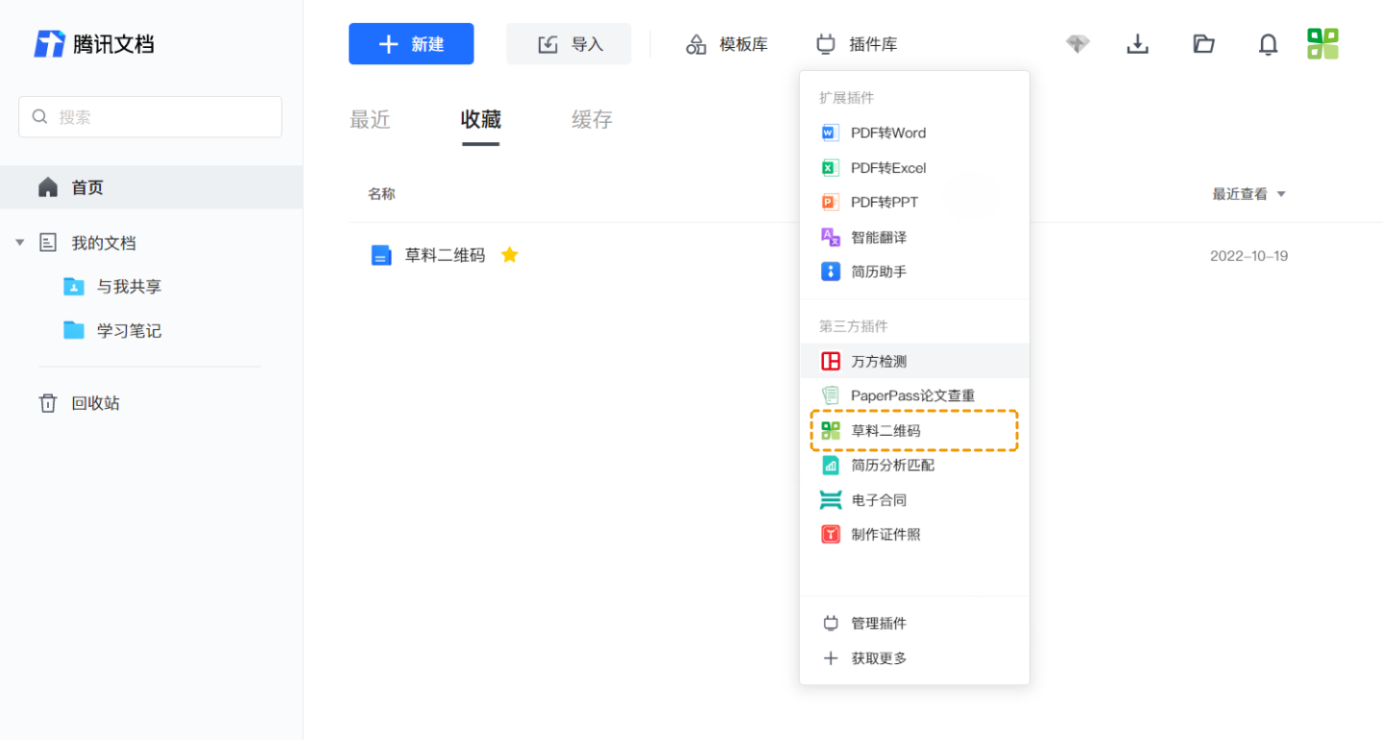Select 电子合同 plugin

pos(914,500)
